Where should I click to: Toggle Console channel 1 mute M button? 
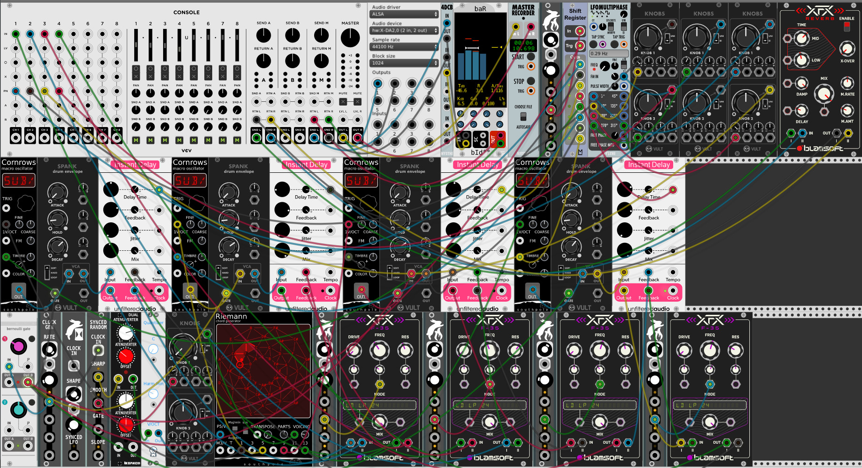[x=136, y=140]
